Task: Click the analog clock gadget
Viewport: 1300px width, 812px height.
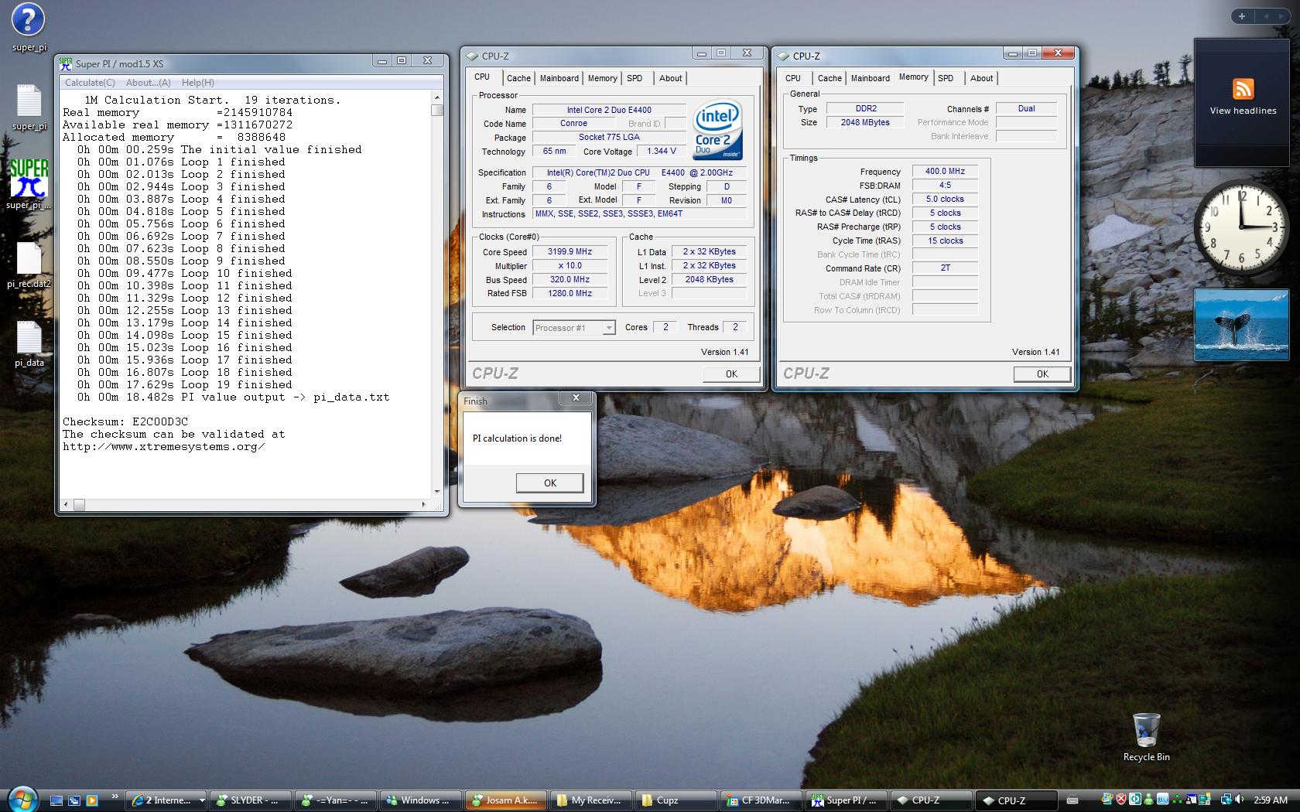Action: (x=1240, y=227)
